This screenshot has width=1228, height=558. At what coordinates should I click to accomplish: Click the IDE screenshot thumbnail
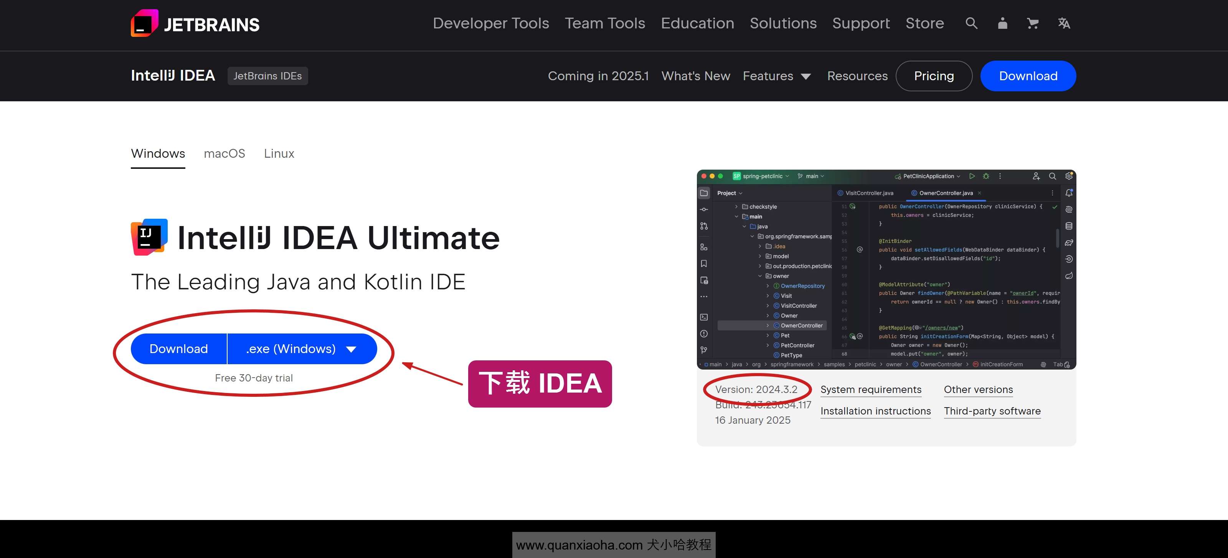[886, 269]
